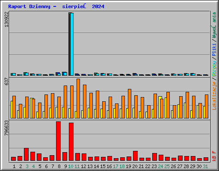219x171 pixels.
Task: Click the red 'kB F' legend label
Action: pyautogui.click(x=214, y=156)
